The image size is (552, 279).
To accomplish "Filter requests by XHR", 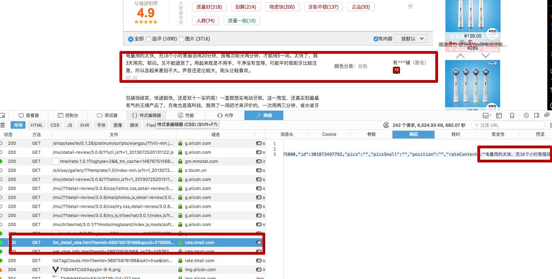I will pyautogui.click(x=84, y=125).
